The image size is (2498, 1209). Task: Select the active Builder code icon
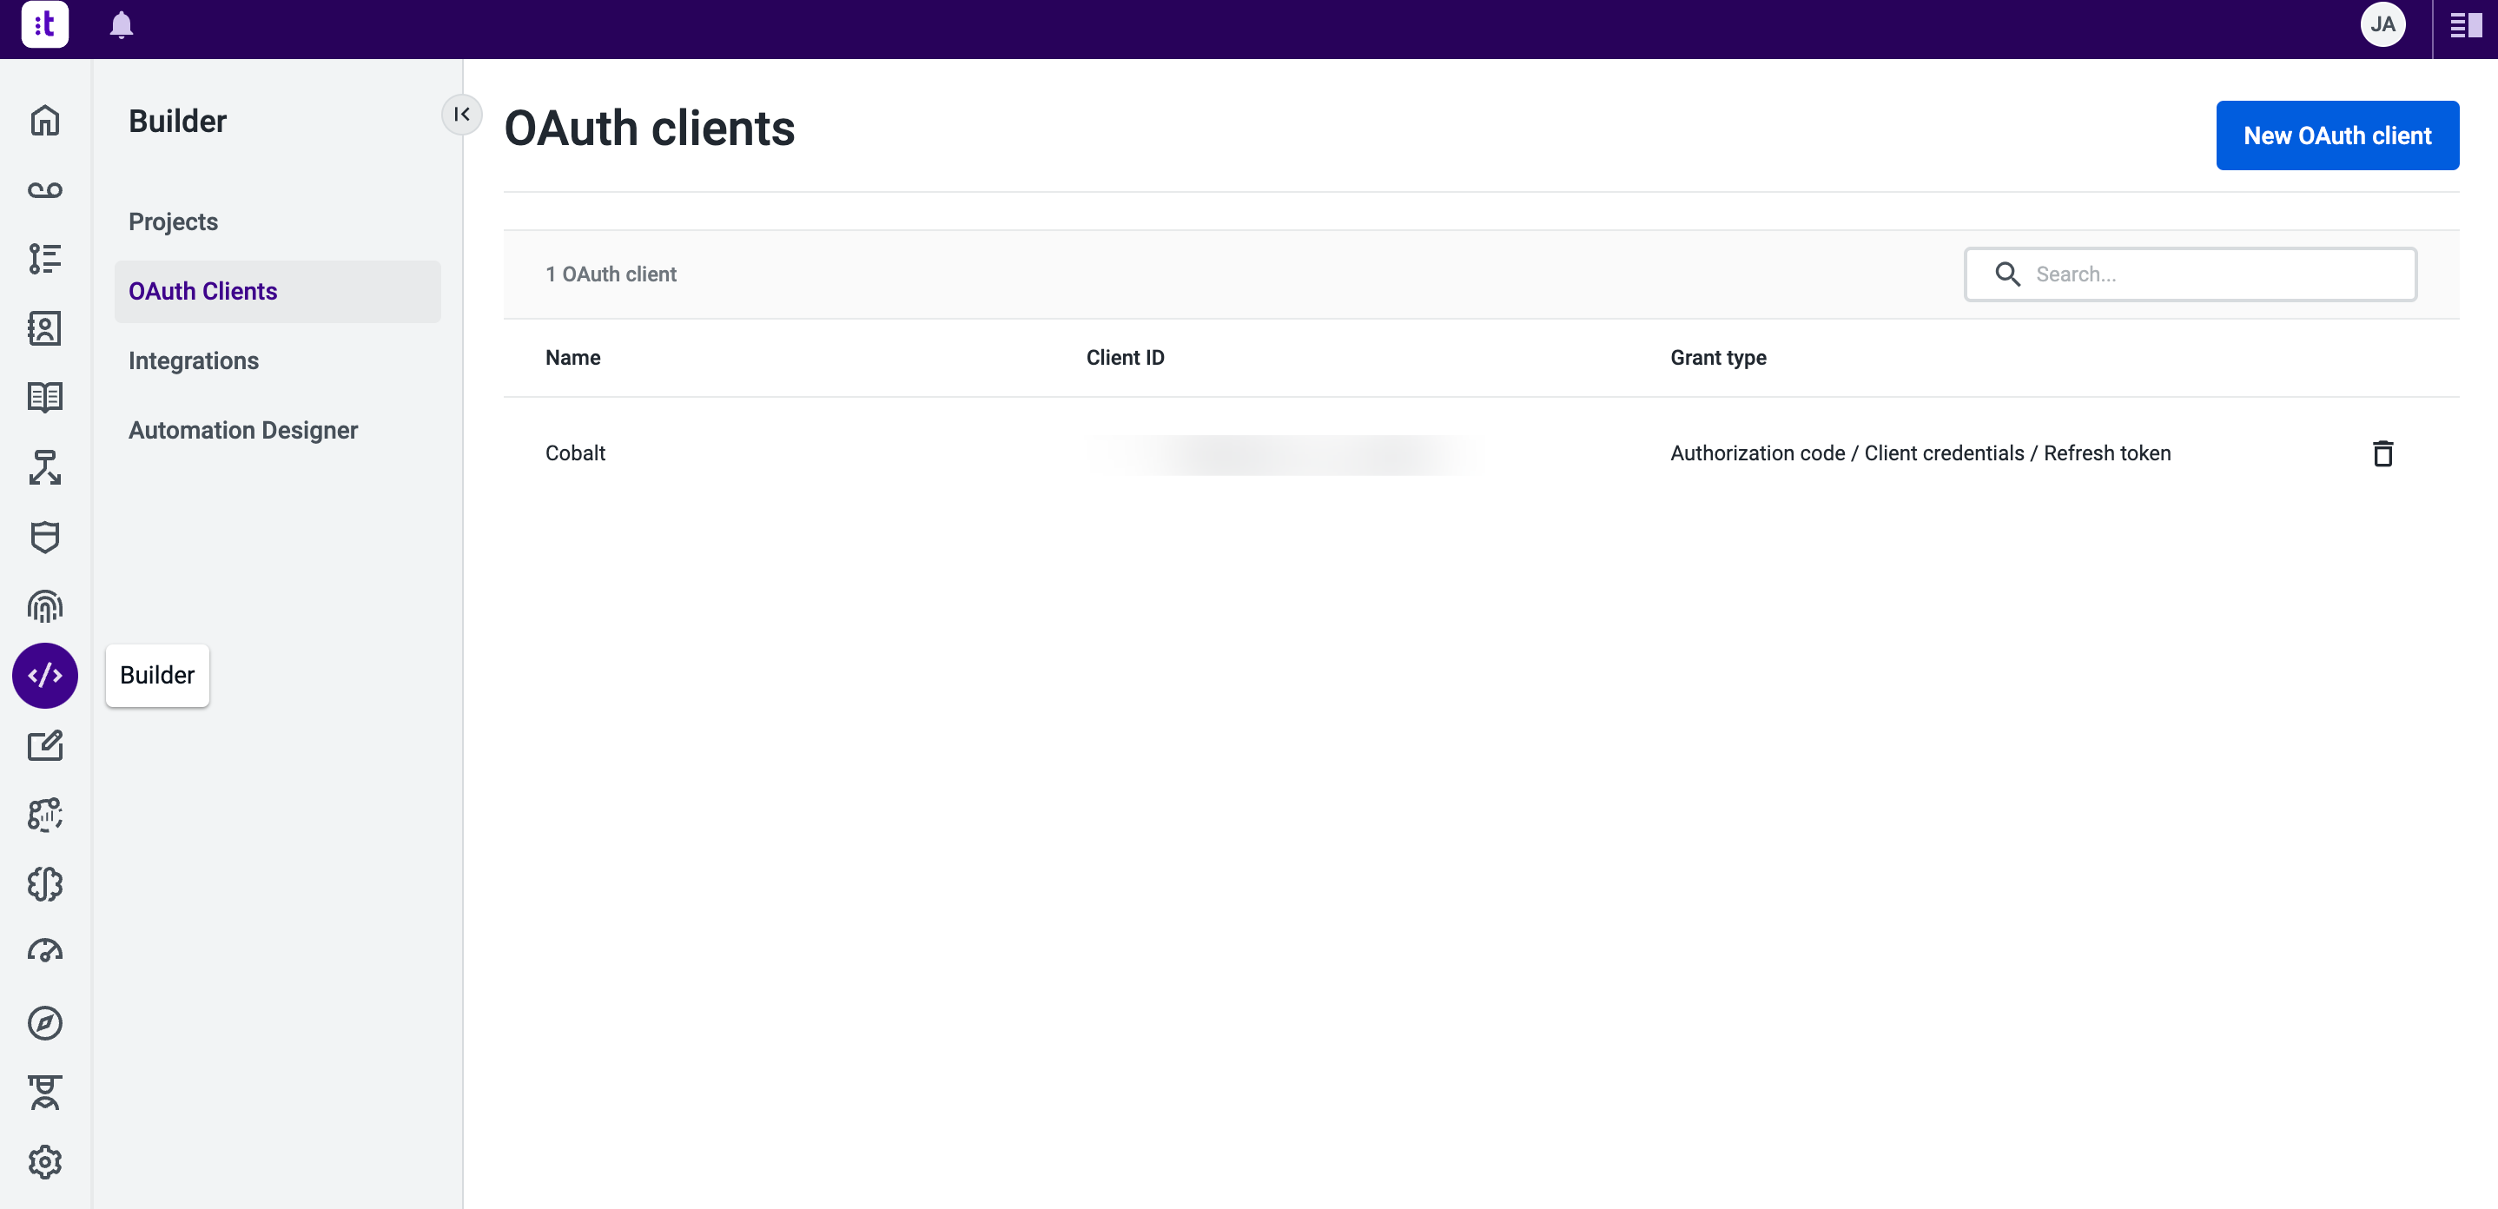click(x=44, y=676)
